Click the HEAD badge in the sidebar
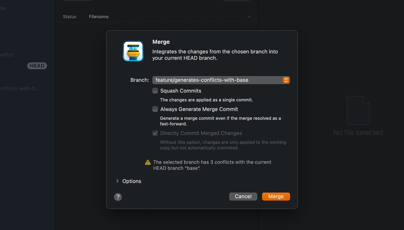This screenshot has width=404, height=230. click(x=37, y=66)
